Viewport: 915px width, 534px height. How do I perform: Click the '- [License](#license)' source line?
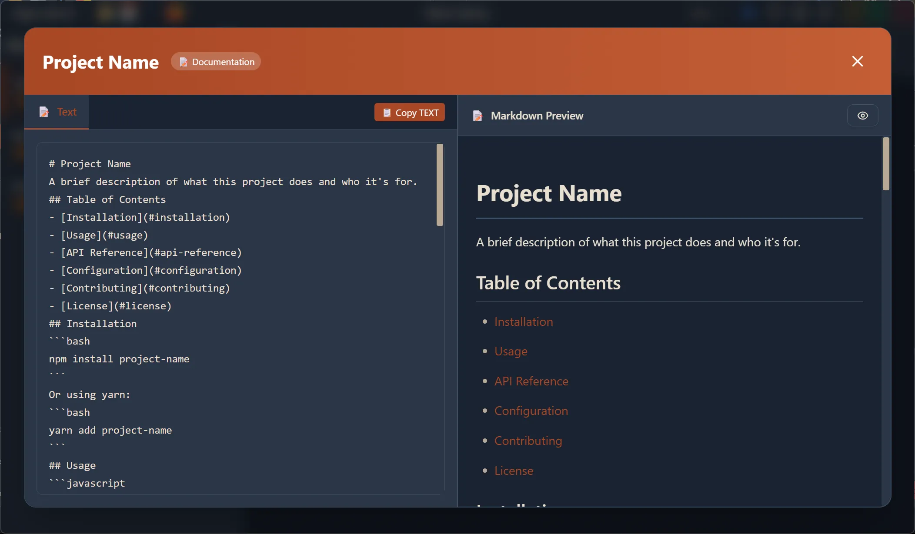tap(110, 306)
